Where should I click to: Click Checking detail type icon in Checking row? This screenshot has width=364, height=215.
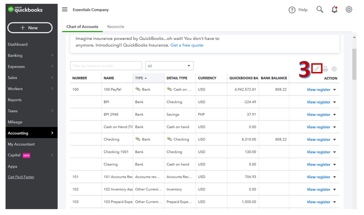[169, 139]
